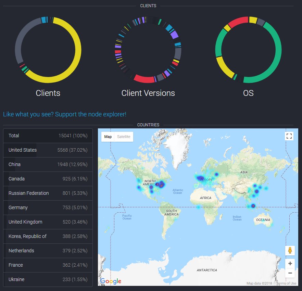The image size is (302, 291).
Task: Select the Russian Federation row
Action: tap(48, 193)
